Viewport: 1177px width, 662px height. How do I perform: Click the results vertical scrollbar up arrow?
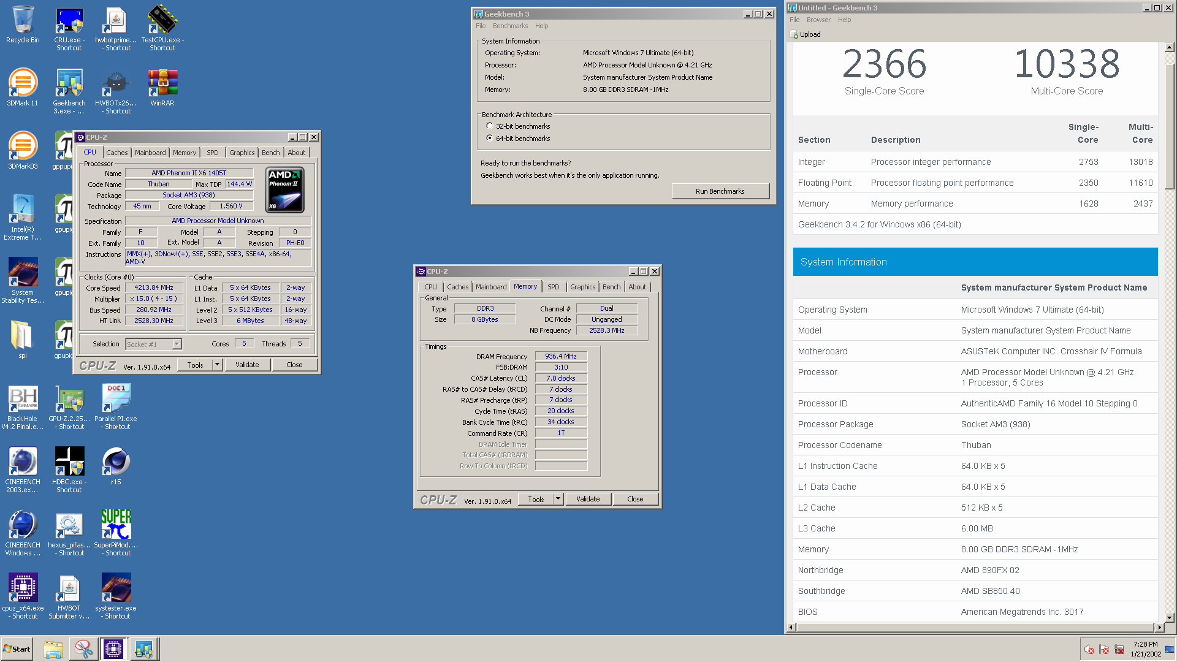coord(1169,47)
